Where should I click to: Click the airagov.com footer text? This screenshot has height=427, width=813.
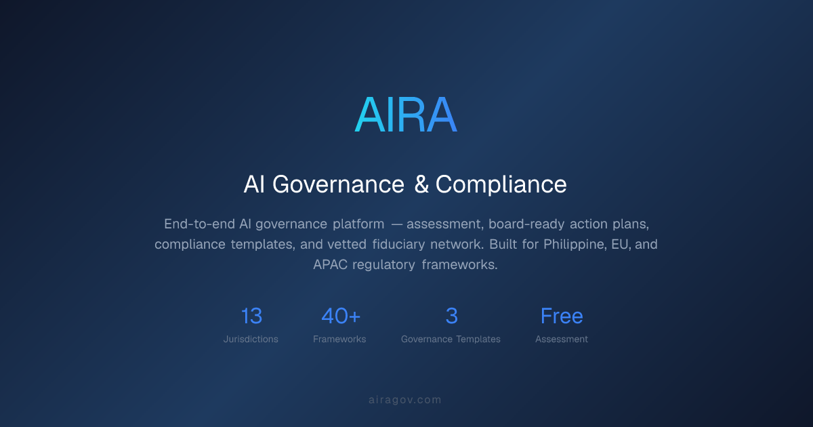click(x=405, y=400)
